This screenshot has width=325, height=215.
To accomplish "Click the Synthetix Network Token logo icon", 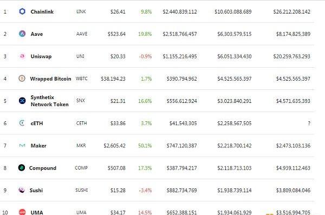I will pos(22,101).
